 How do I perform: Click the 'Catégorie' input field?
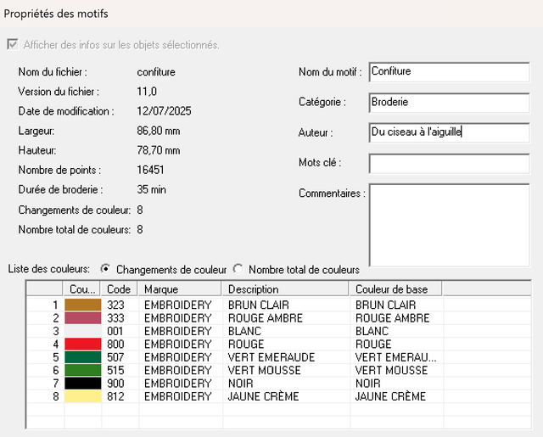click(448, 102)
